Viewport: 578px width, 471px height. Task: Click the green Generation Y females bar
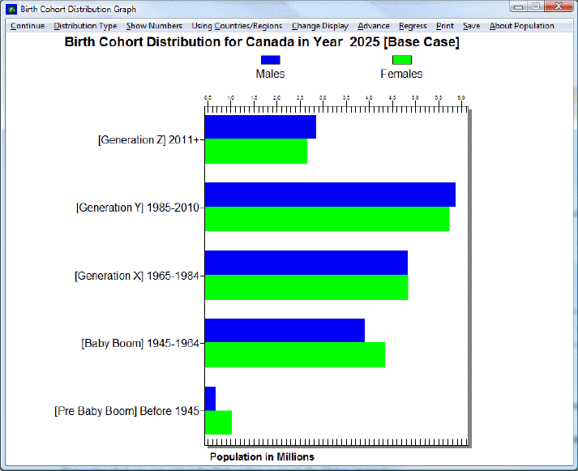[328, 219]
